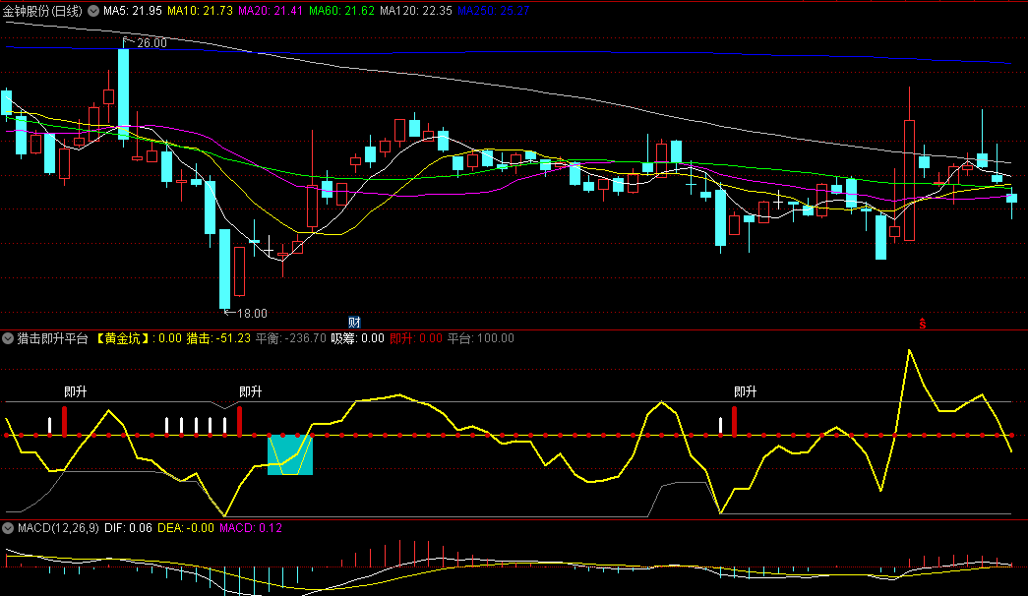Click the cyan candle above 18.00
Viewport: 1028px width, 596px height.
click(225, 268)
